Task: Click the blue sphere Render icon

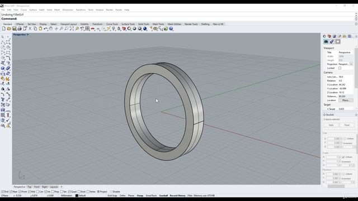Action: pos(145,28)
